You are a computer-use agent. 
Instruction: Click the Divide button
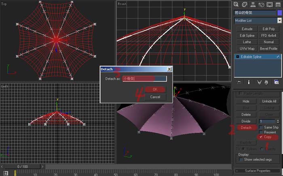(x=246, y=121)
